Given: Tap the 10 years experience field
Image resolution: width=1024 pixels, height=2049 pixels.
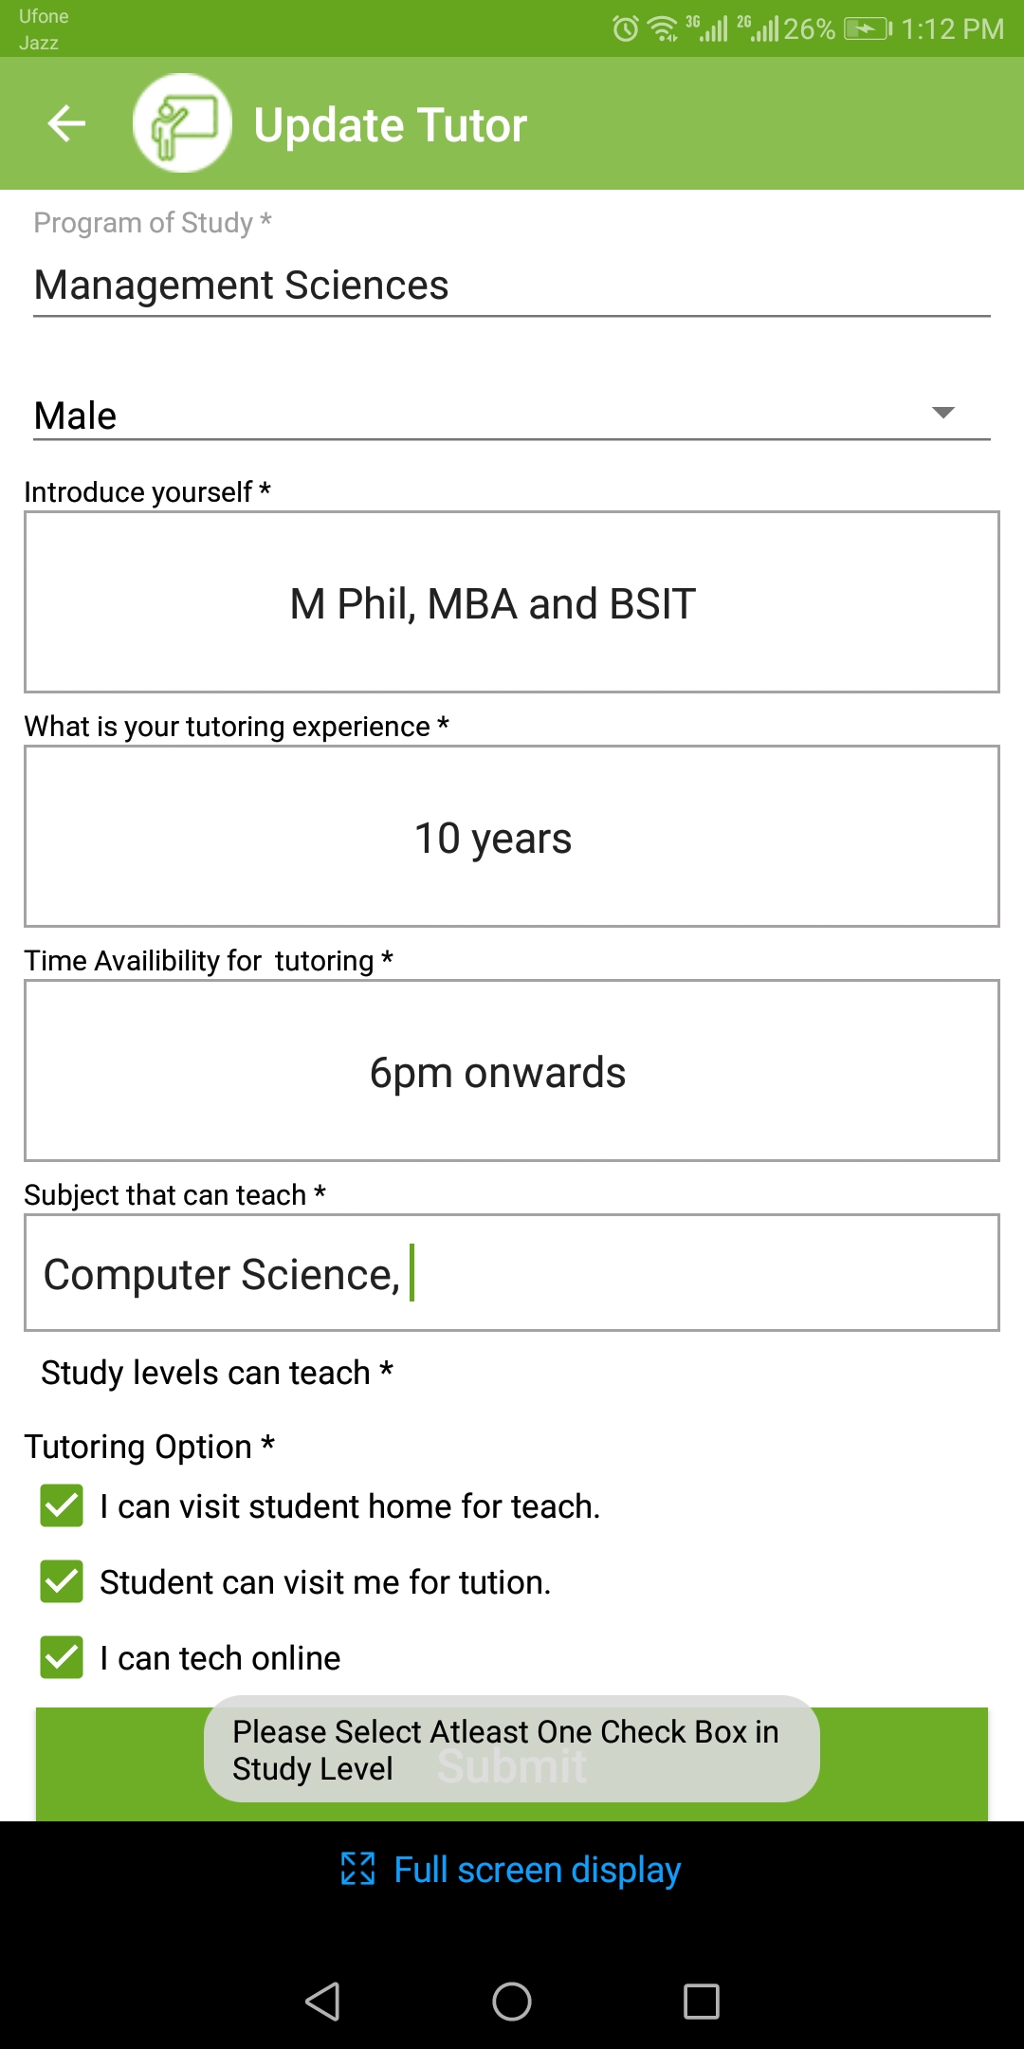Looking at the screenshot, I should click(x=512, y=837).
